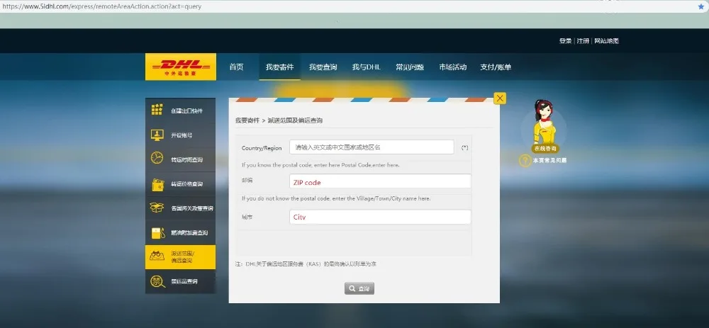
Task: Click the 登录 link at top right
Action: (x=565, y=40)
